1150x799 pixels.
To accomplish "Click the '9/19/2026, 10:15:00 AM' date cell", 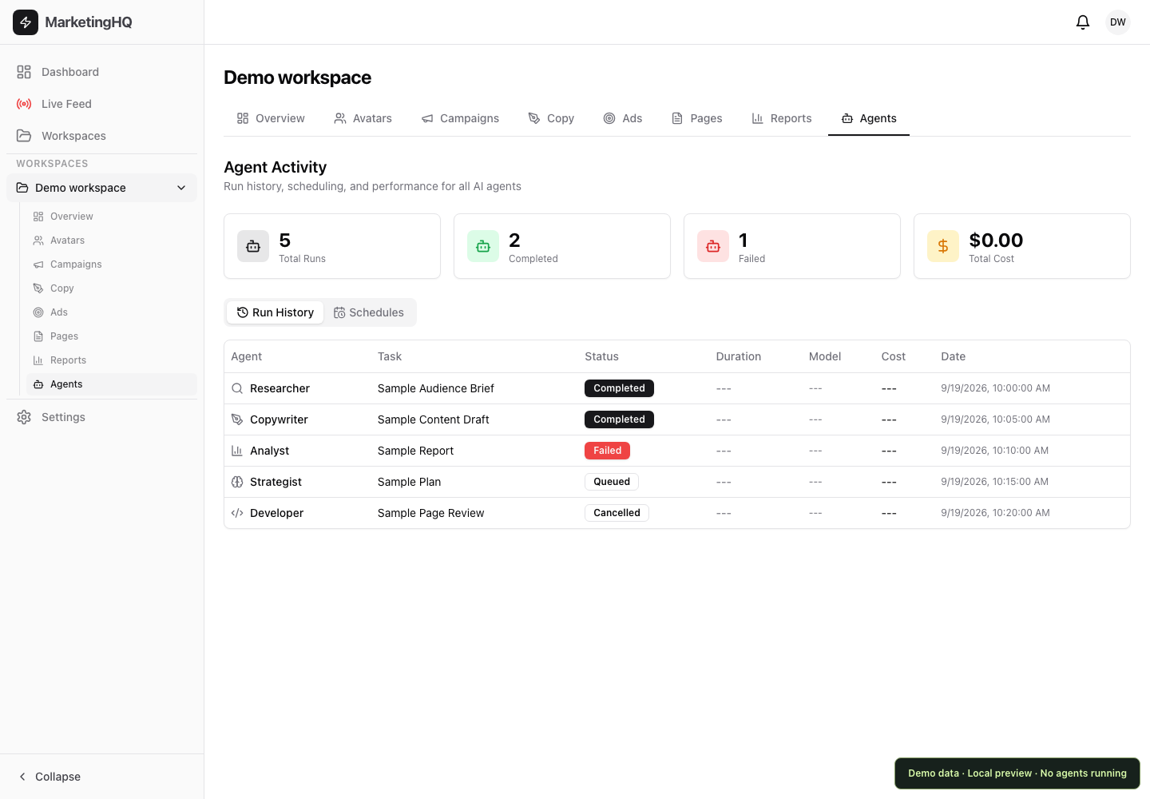I will [x=994, y=482].
